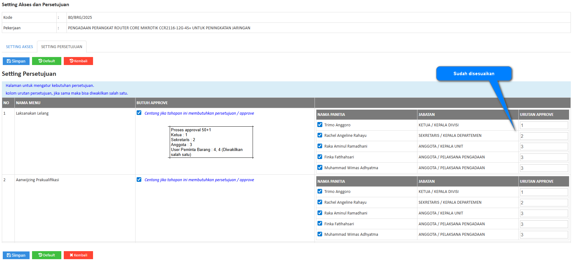The image size is (573, 261).
Task: Uncheck Raka Aminul Ramadhani in first panel
Action: point(320,146)
